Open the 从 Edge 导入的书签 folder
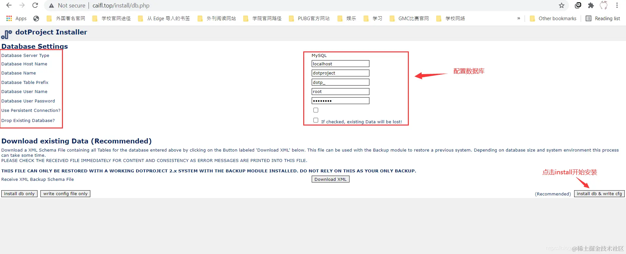Screen dimensions: 626x254 click(x=164, y=19)
